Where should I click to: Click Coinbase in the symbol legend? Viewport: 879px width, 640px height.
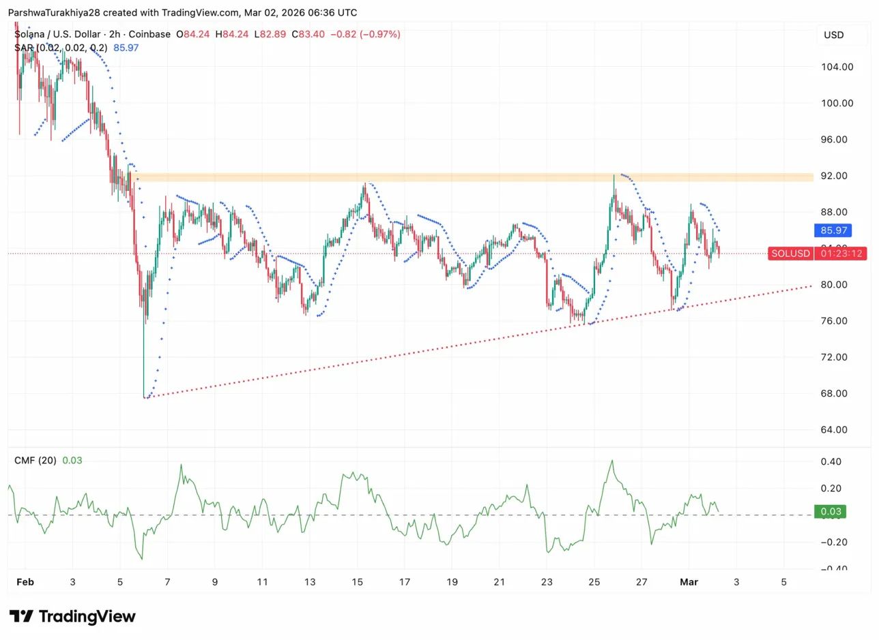[x=148, y=33]
